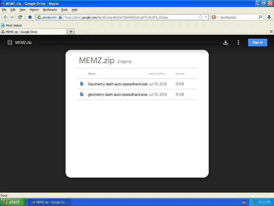This screenshot has height=206, width=274.
Task: Minimize the Mypal browser window
Action: [x=258, y=3]
